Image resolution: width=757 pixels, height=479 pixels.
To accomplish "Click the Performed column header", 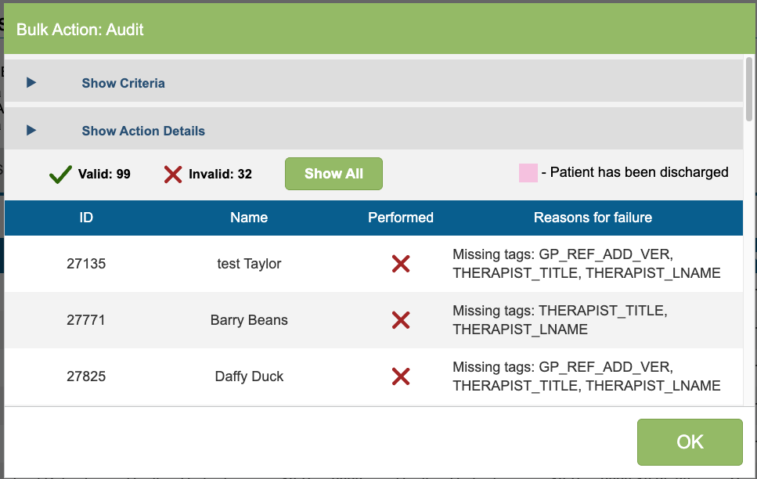I will 401,218.
